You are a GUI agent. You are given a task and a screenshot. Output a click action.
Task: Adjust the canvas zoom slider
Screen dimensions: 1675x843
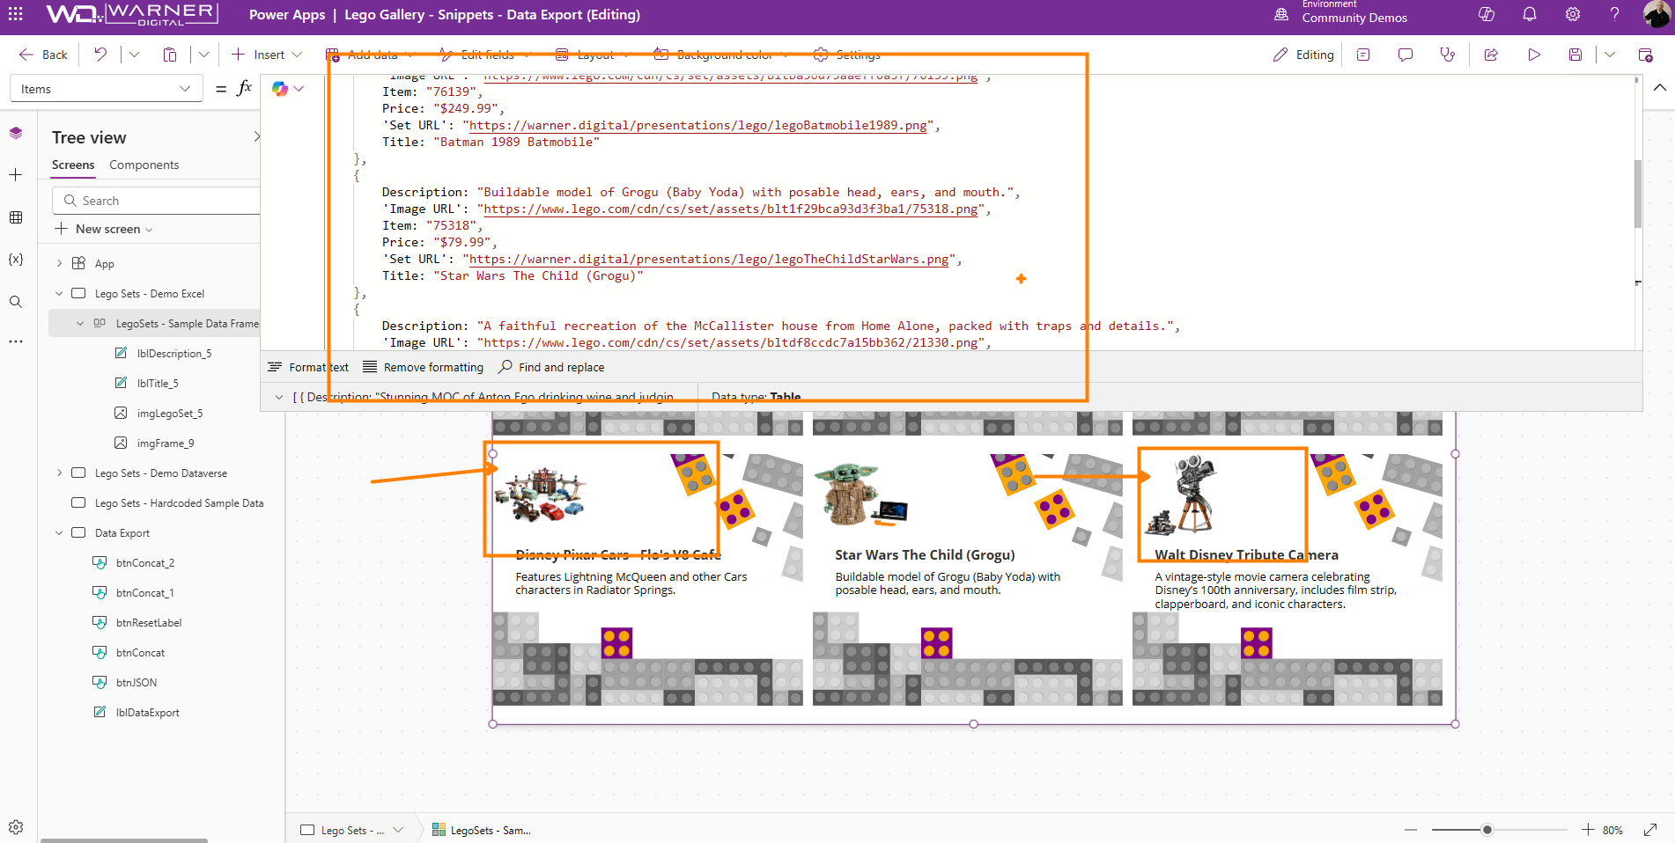click(x=1487, y=830)
